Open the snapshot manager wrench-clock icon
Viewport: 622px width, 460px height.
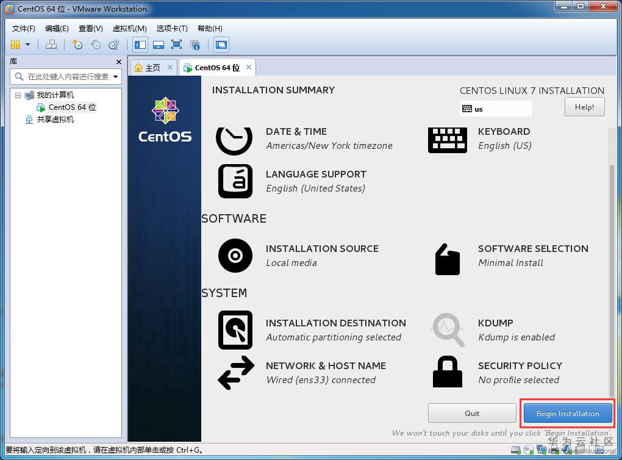click(x=114, y=45)
